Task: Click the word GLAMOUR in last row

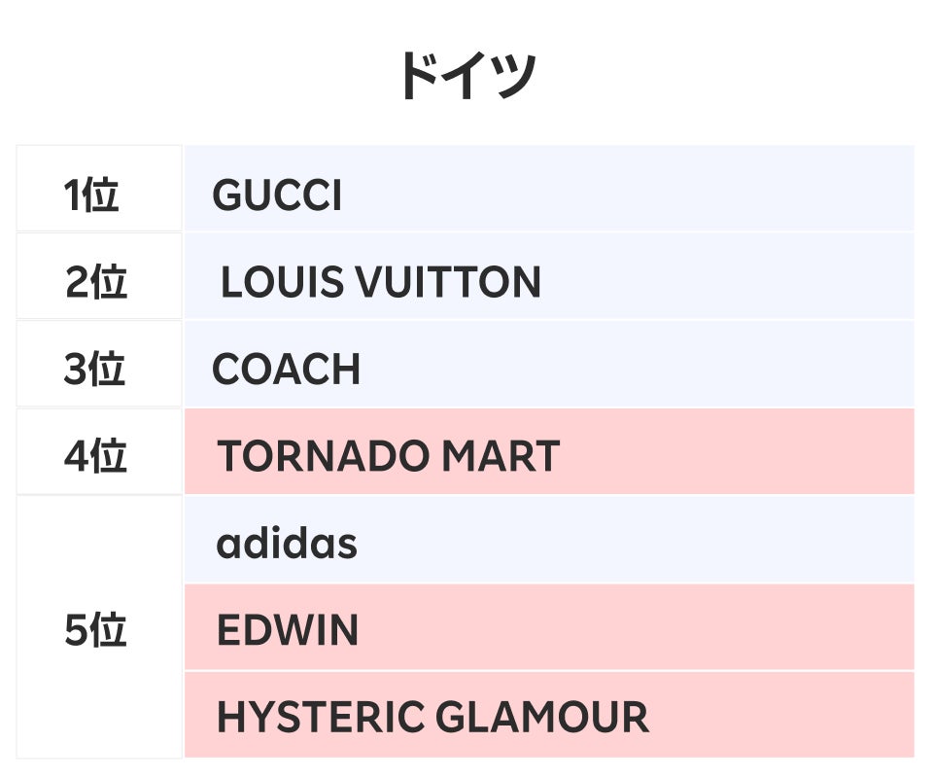Action: (x=541, y=719)
